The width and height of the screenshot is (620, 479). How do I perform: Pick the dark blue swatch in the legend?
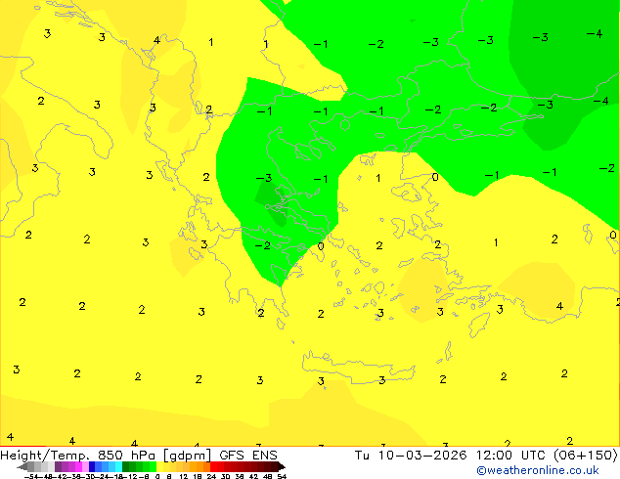click(92, 466)
